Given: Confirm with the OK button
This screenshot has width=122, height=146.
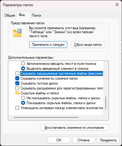Looking at the screenshot, I should point(59,140).
